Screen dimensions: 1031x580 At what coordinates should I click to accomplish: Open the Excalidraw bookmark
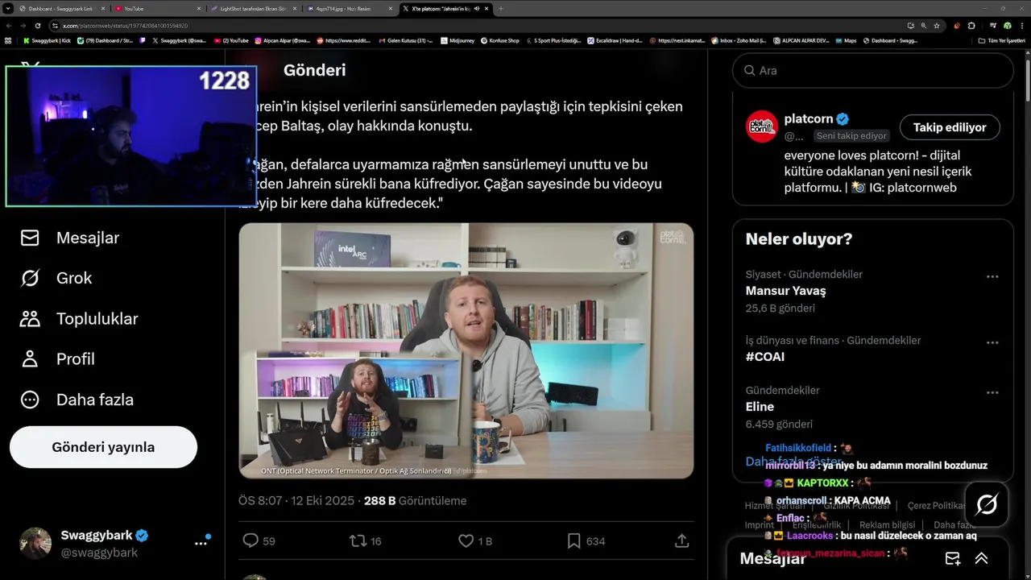pyautogui.click(x=615, y=40)
